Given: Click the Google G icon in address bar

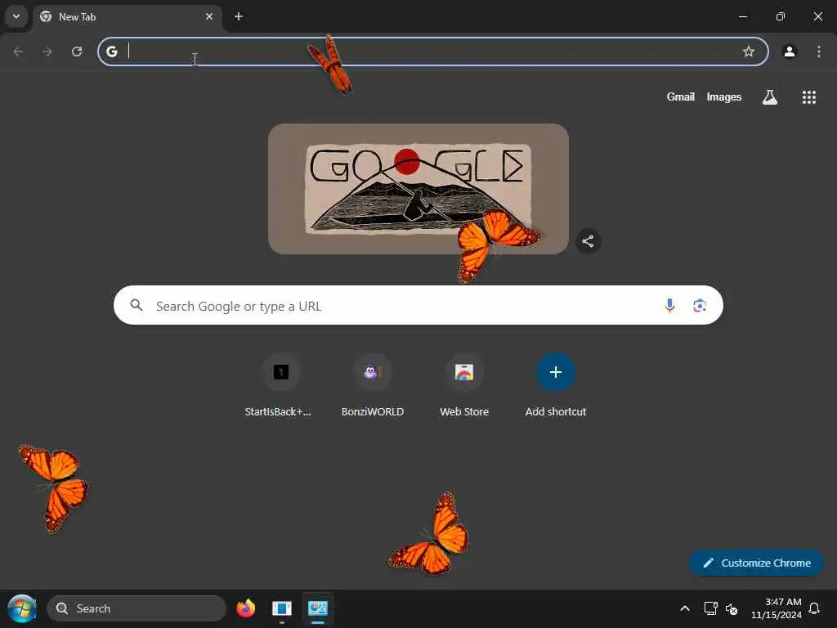Looking at the screenshot, I should [x=111, y=52].
